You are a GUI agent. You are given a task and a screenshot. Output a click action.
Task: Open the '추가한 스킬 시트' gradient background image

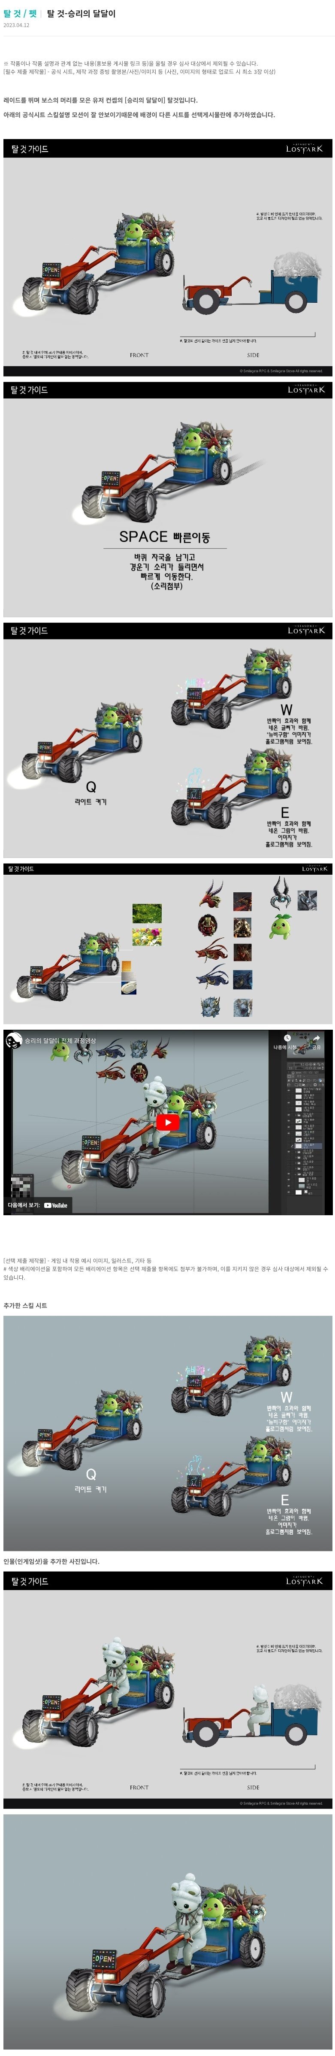pos(167,1433)
